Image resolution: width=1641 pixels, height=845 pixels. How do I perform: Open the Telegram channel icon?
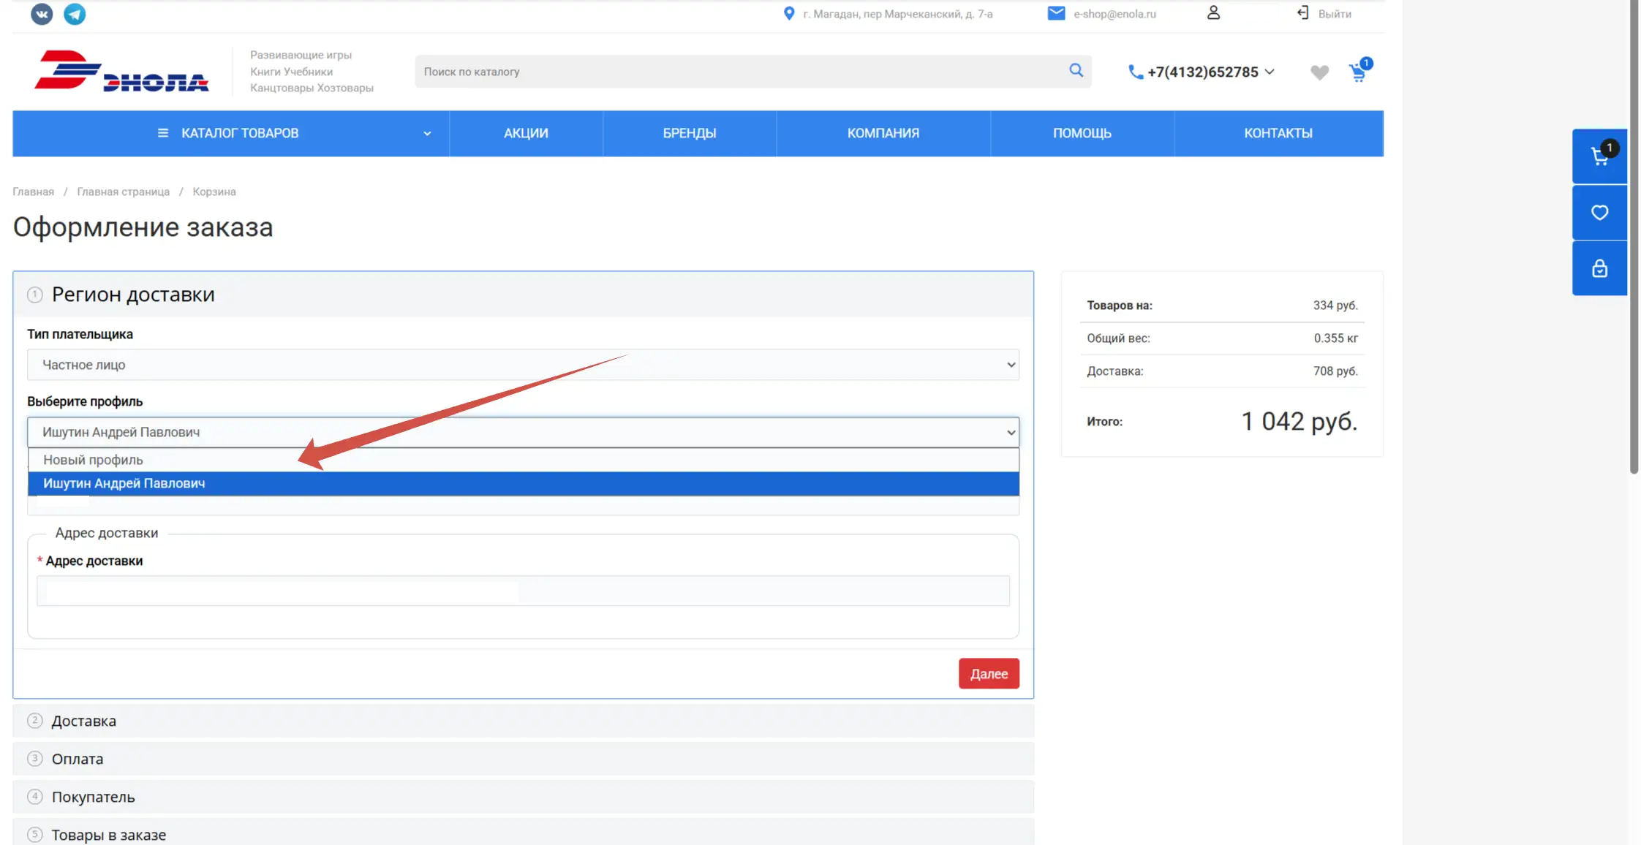pyautogui.click(x=75, y=14)
